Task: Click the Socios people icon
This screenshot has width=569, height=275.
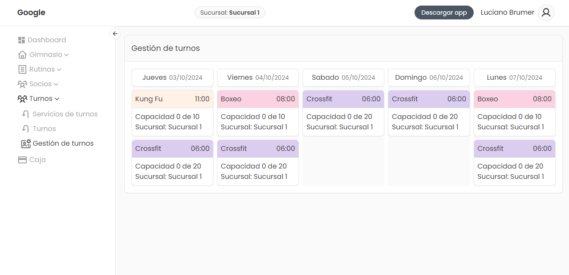Action: pos(22,84)
